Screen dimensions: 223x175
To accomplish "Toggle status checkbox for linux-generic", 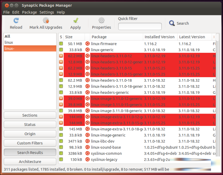I will point(61,50).
